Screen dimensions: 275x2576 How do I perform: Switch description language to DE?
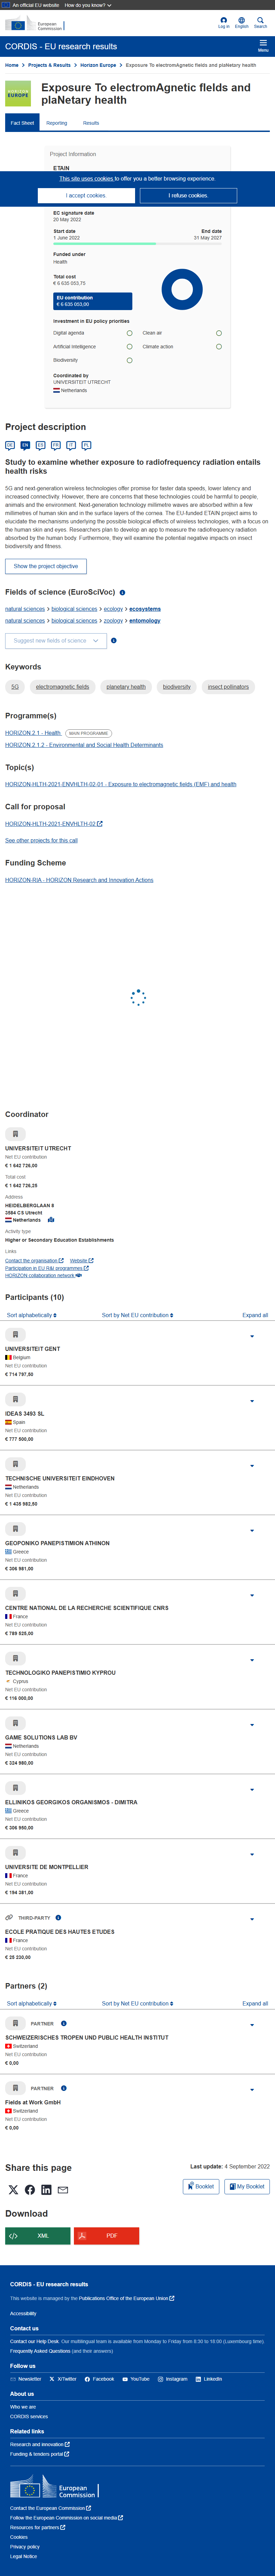pos(10,445)
